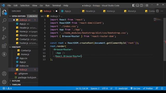Open the Manage gear icon

tap(4, 82)
